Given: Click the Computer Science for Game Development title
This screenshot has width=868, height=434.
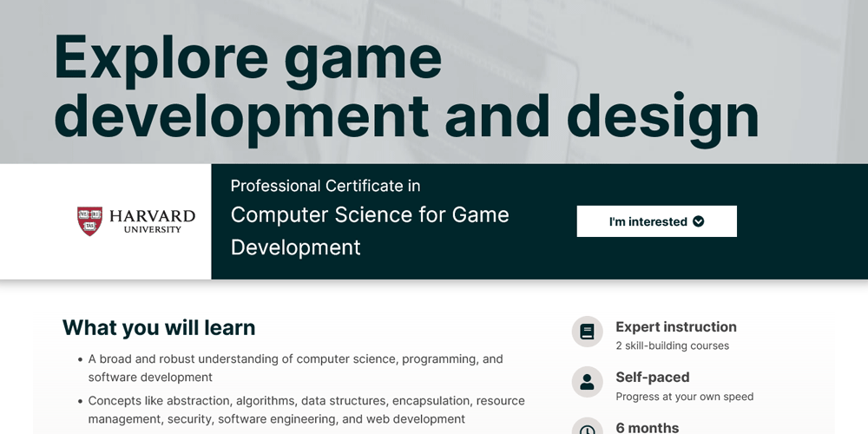Looking at the screenshot, I should pyautogui.click(x=370, y=231).
